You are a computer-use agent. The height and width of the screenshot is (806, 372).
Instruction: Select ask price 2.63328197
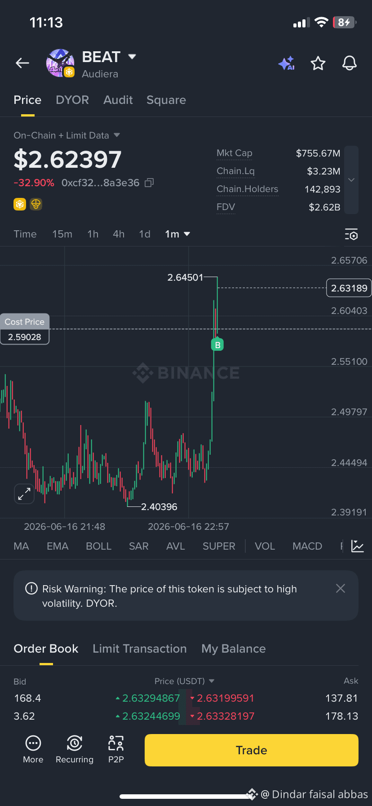[x=226, y=716]
